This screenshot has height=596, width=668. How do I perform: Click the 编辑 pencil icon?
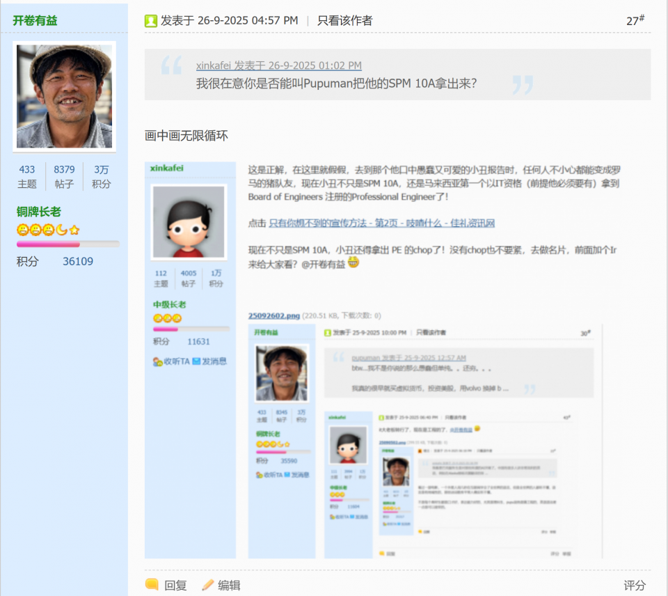pyautogui.click(x=207, y=585)
